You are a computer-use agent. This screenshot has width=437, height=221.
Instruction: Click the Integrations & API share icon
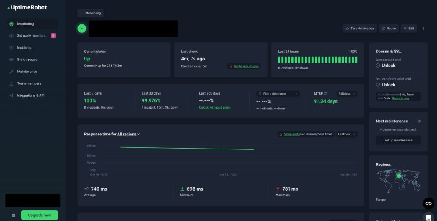click(12, 96)
